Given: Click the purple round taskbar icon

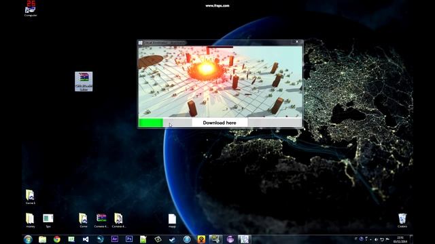Looking at the screenshot, I should 230,239.
